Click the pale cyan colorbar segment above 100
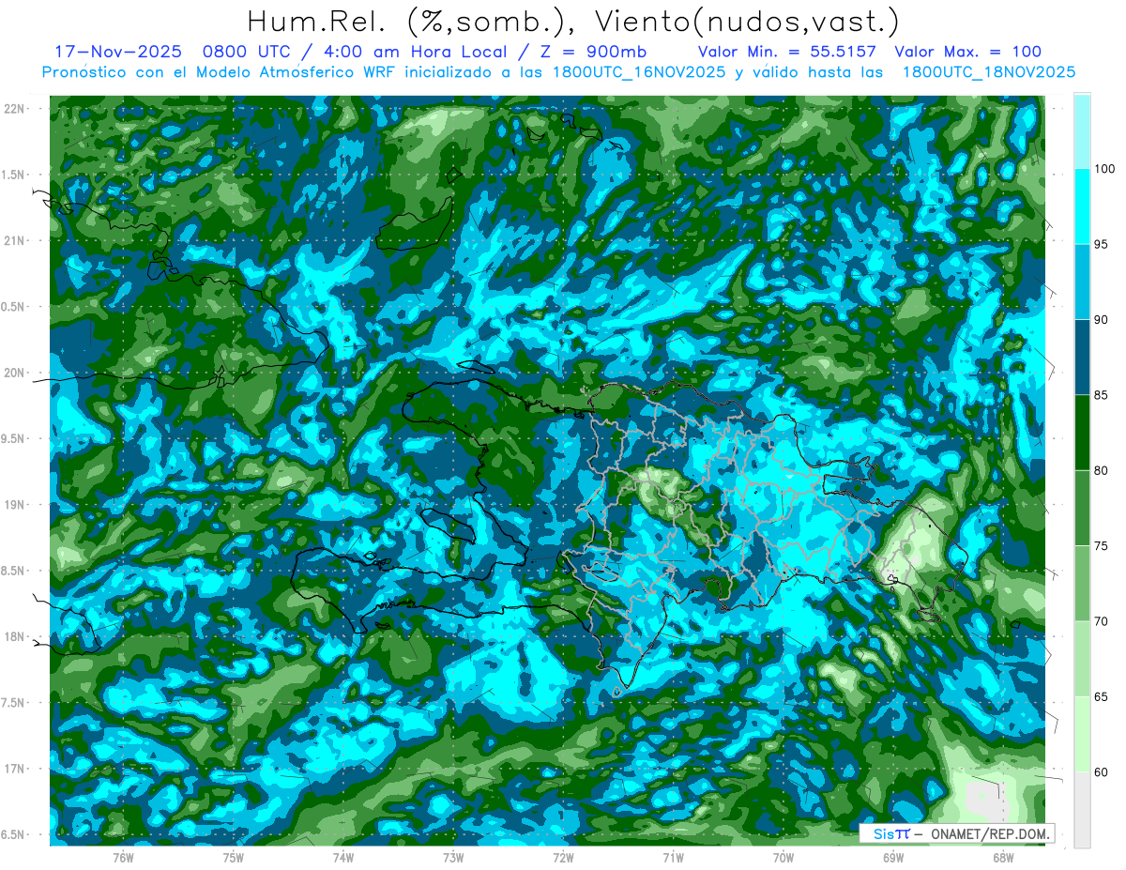Viewport: 1126px width, 870px height. pos(1082,131)
